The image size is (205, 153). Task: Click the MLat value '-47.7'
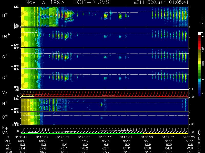(21, 152)
